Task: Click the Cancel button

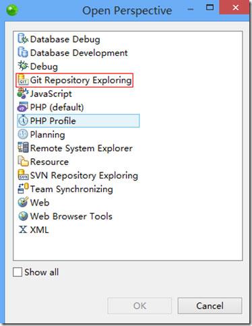Action: pos(210,306)
